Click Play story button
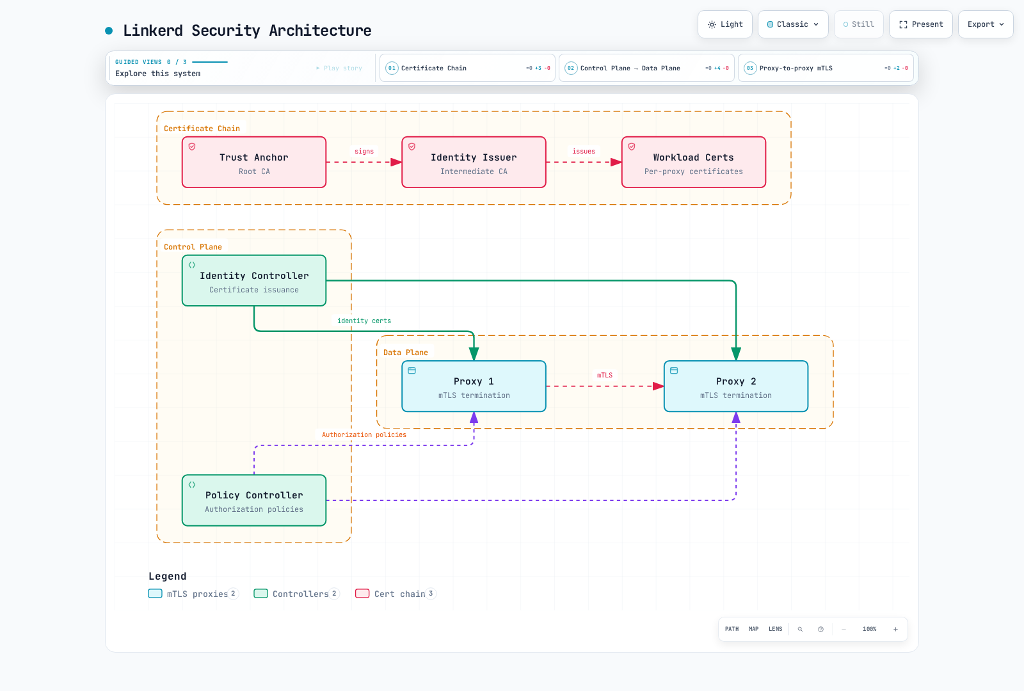The width and height of the screenshot is (1024, 691). pos(339,68)
